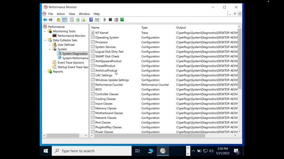Select Performance Monitor under Monitoring Tools
The width and height of the screenshot is (284, 159).
(x=71, y=36)
